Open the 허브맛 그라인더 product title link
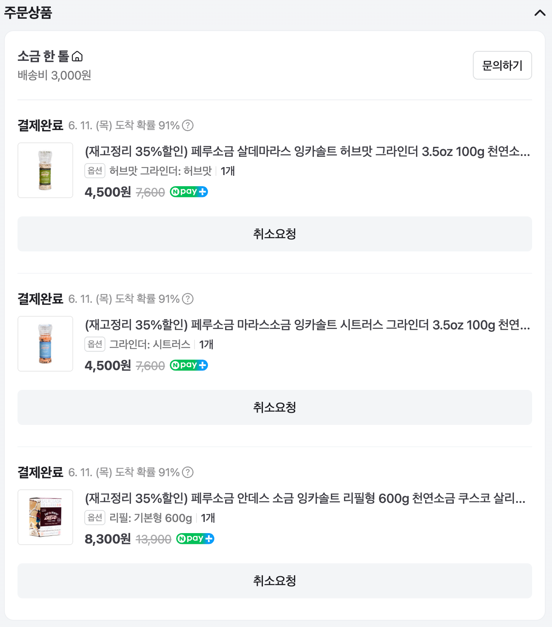552x627 pixels. 307,152
